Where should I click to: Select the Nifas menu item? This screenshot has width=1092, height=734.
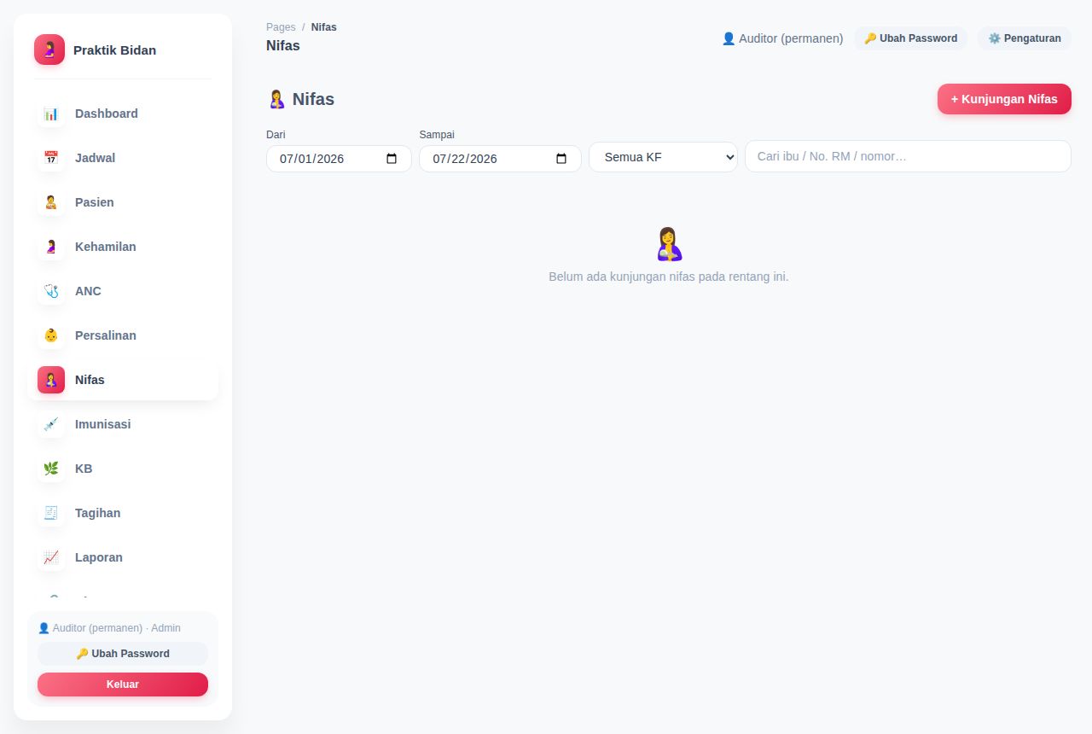pyautogui.click(x=123, y=380)
